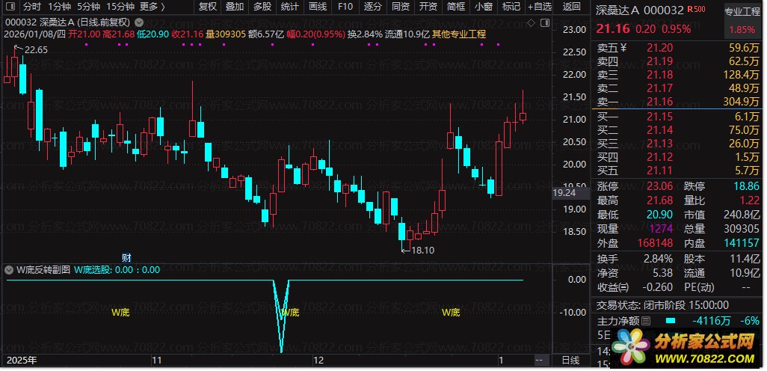Add stock with +自选 button
Screen dimensions: 767x371
pyautogui.click(x=540, y=7)
